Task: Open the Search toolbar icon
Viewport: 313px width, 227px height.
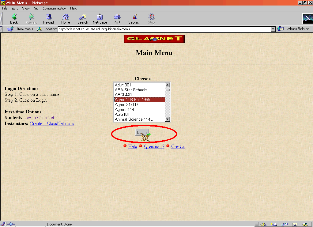Action: pyautogui.click(x=83, y=17)
